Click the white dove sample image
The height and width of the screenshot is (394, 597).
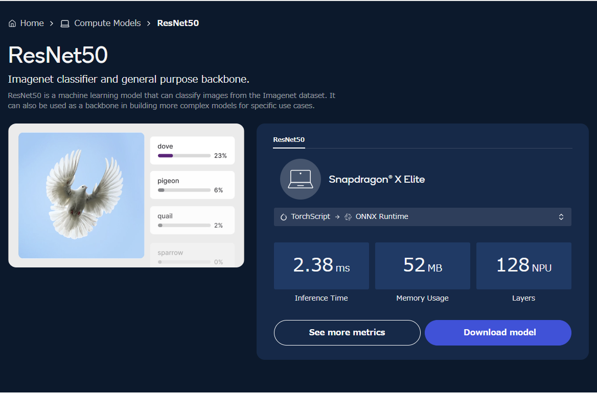point(81,195)
